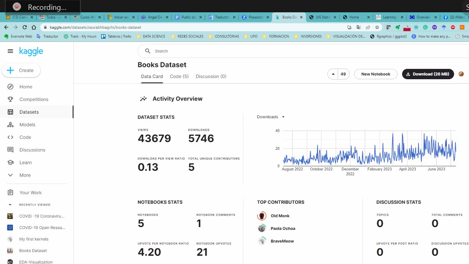This screenshot has width=469, height=264.
Task: Open the Learn section
Action: (25, 162)
